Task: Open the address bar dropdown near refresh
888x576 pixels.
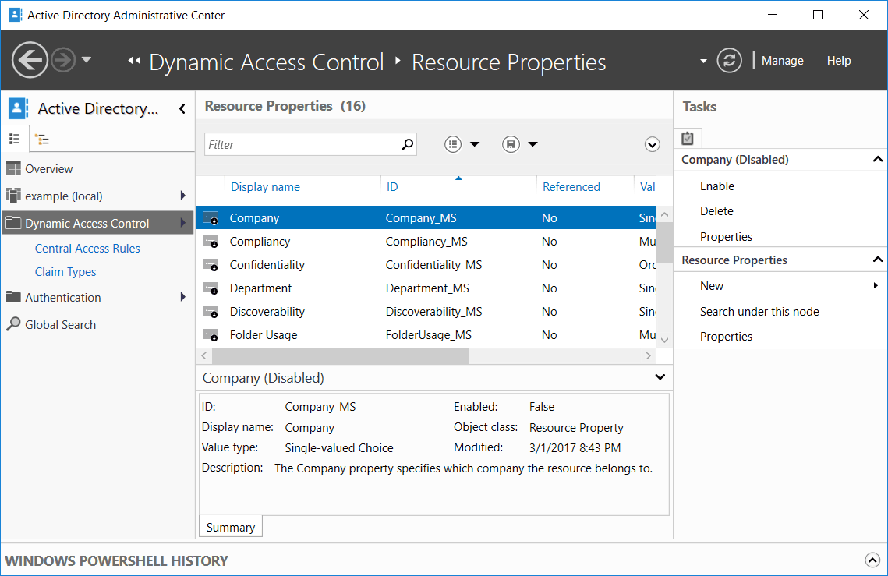Action: coord(703,61)
